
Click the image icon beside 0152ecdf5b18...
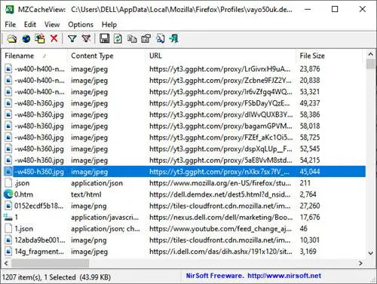8,206
